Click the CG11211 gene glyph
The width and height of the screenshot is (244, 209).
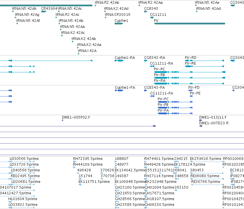pos(152,18)
